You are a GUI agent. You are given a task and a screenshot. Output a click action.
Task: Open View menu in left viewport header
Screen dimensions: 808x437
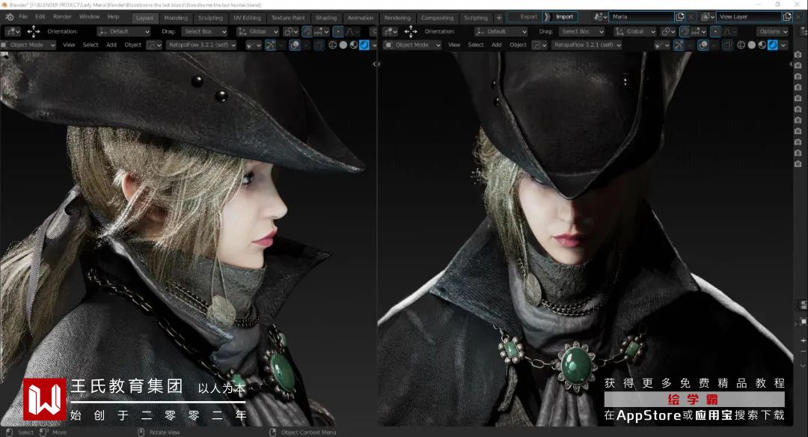click(x=69, y=45)
